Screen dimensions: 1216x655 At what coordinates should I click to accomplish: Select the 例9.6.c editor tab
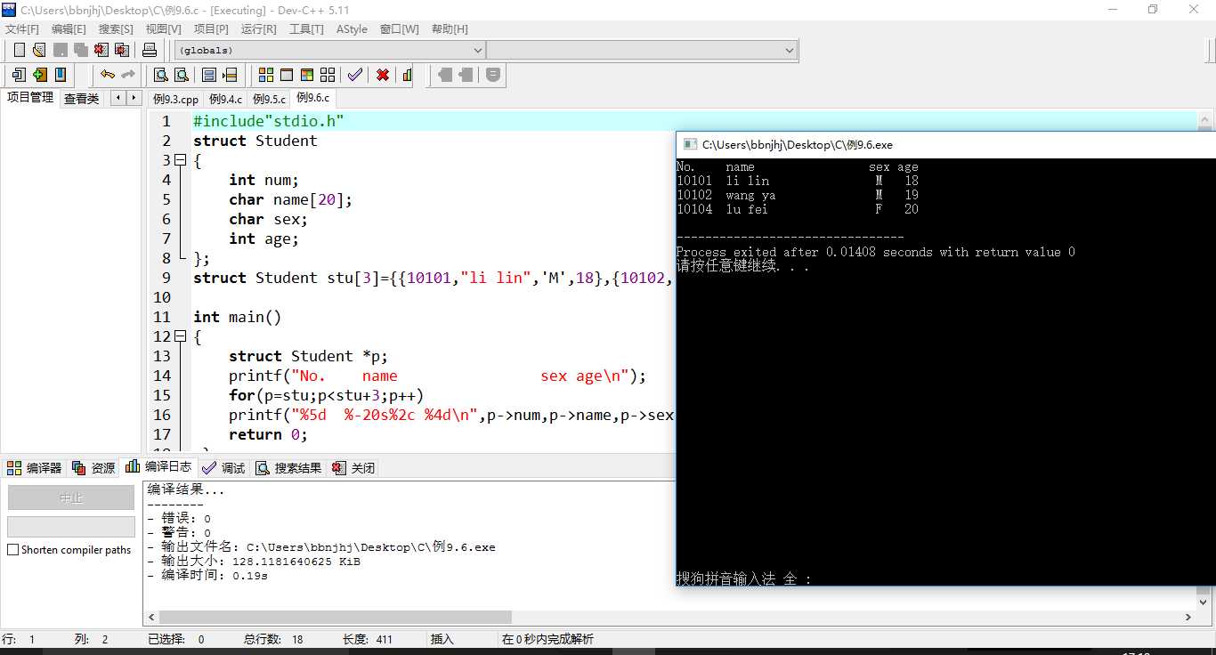(312, 98)
